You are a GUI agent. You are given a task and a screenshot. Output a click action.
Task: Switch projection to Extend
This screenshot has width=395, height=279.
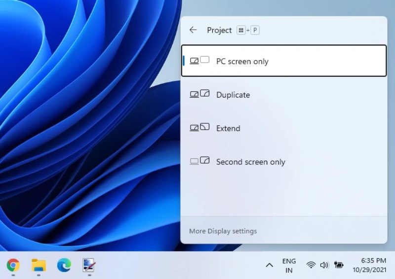[283, 128]
